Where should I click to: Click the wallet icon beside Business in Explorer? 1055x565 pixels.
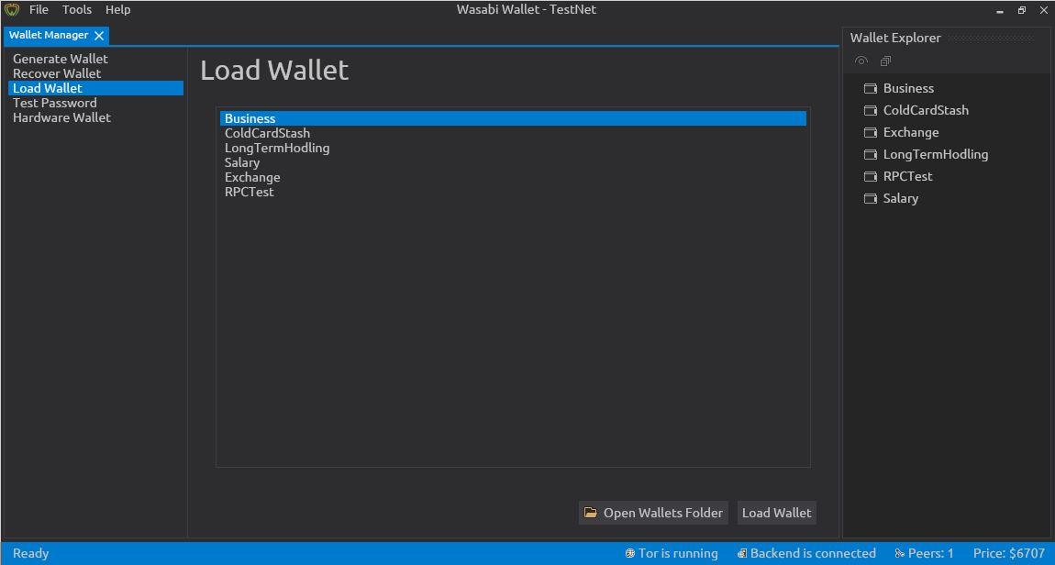click(x=870, y=88)
